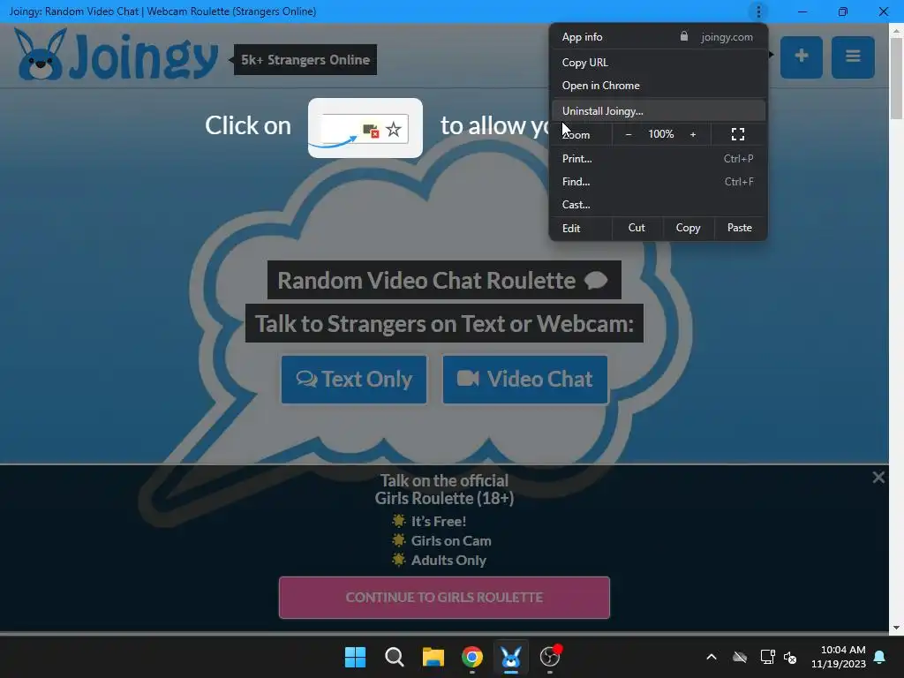Viewport: 904px width, 678px height.
Task: Open the notifications bell
Action: coord(880,657)
